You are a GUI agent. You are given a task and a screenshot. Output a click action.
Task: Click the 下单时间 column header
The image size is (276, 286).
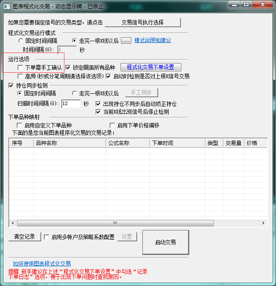(177, 143)
